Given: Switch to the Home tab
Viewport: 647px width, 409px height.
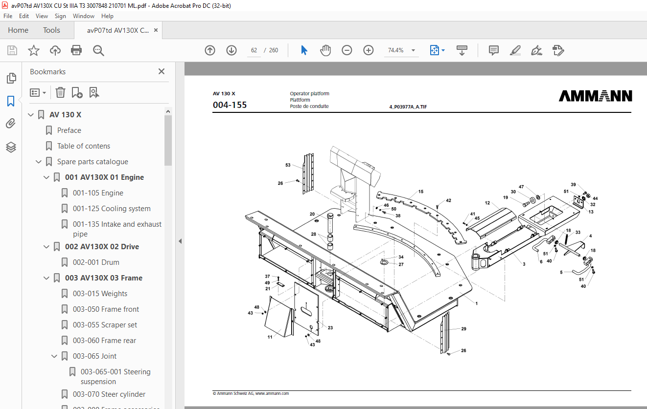Looking at the screenshot, I should pyautogui.click(x=18, y=30).
